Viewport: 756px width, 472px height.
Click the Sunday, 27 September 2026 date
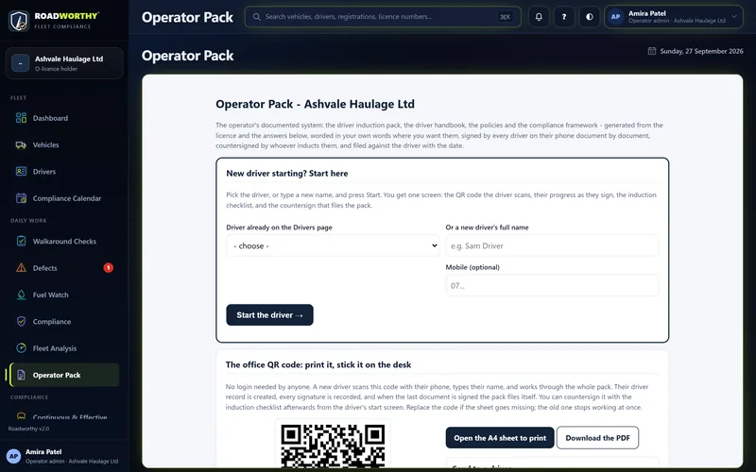701,51
